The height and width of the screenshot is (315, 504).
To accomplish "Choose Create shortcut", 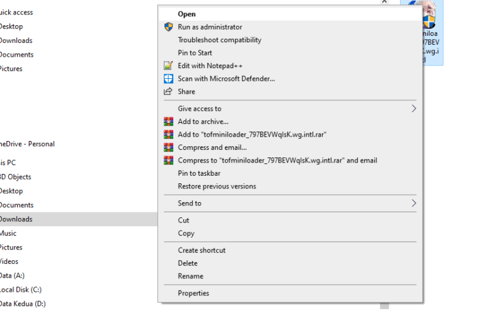I will (290, 250).
